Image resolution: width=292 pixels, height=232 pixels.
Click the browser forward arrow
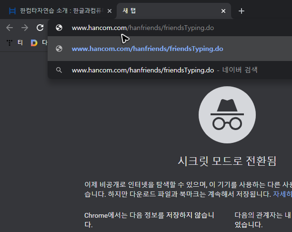[25, 28]
